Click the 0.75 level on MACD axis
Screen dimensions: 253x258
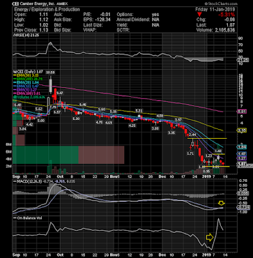coord(243,181)
